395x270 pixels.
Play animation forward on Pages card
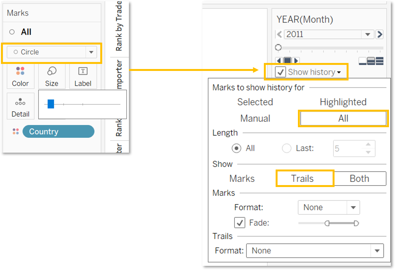pos(296,61)
